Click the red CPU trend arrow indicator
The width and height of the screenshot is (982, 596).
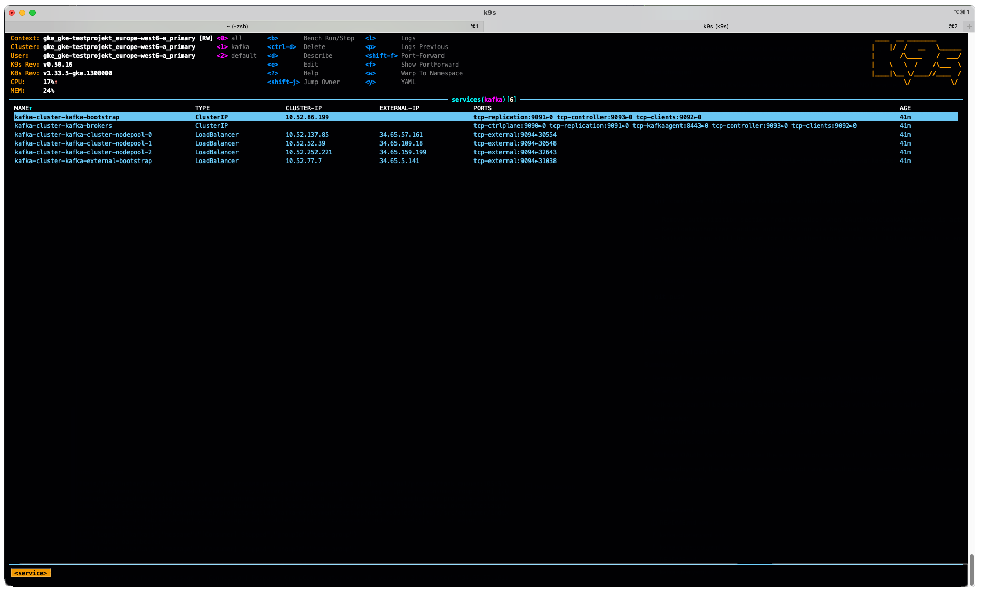coord(56,82)
